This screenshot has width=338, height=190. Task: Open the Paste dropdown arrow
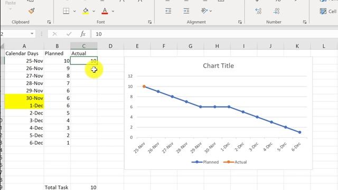[11, 9]
